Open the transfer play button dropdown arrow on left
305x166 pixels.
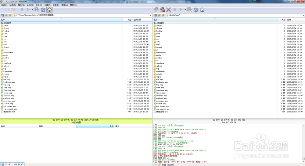point(32,10)
